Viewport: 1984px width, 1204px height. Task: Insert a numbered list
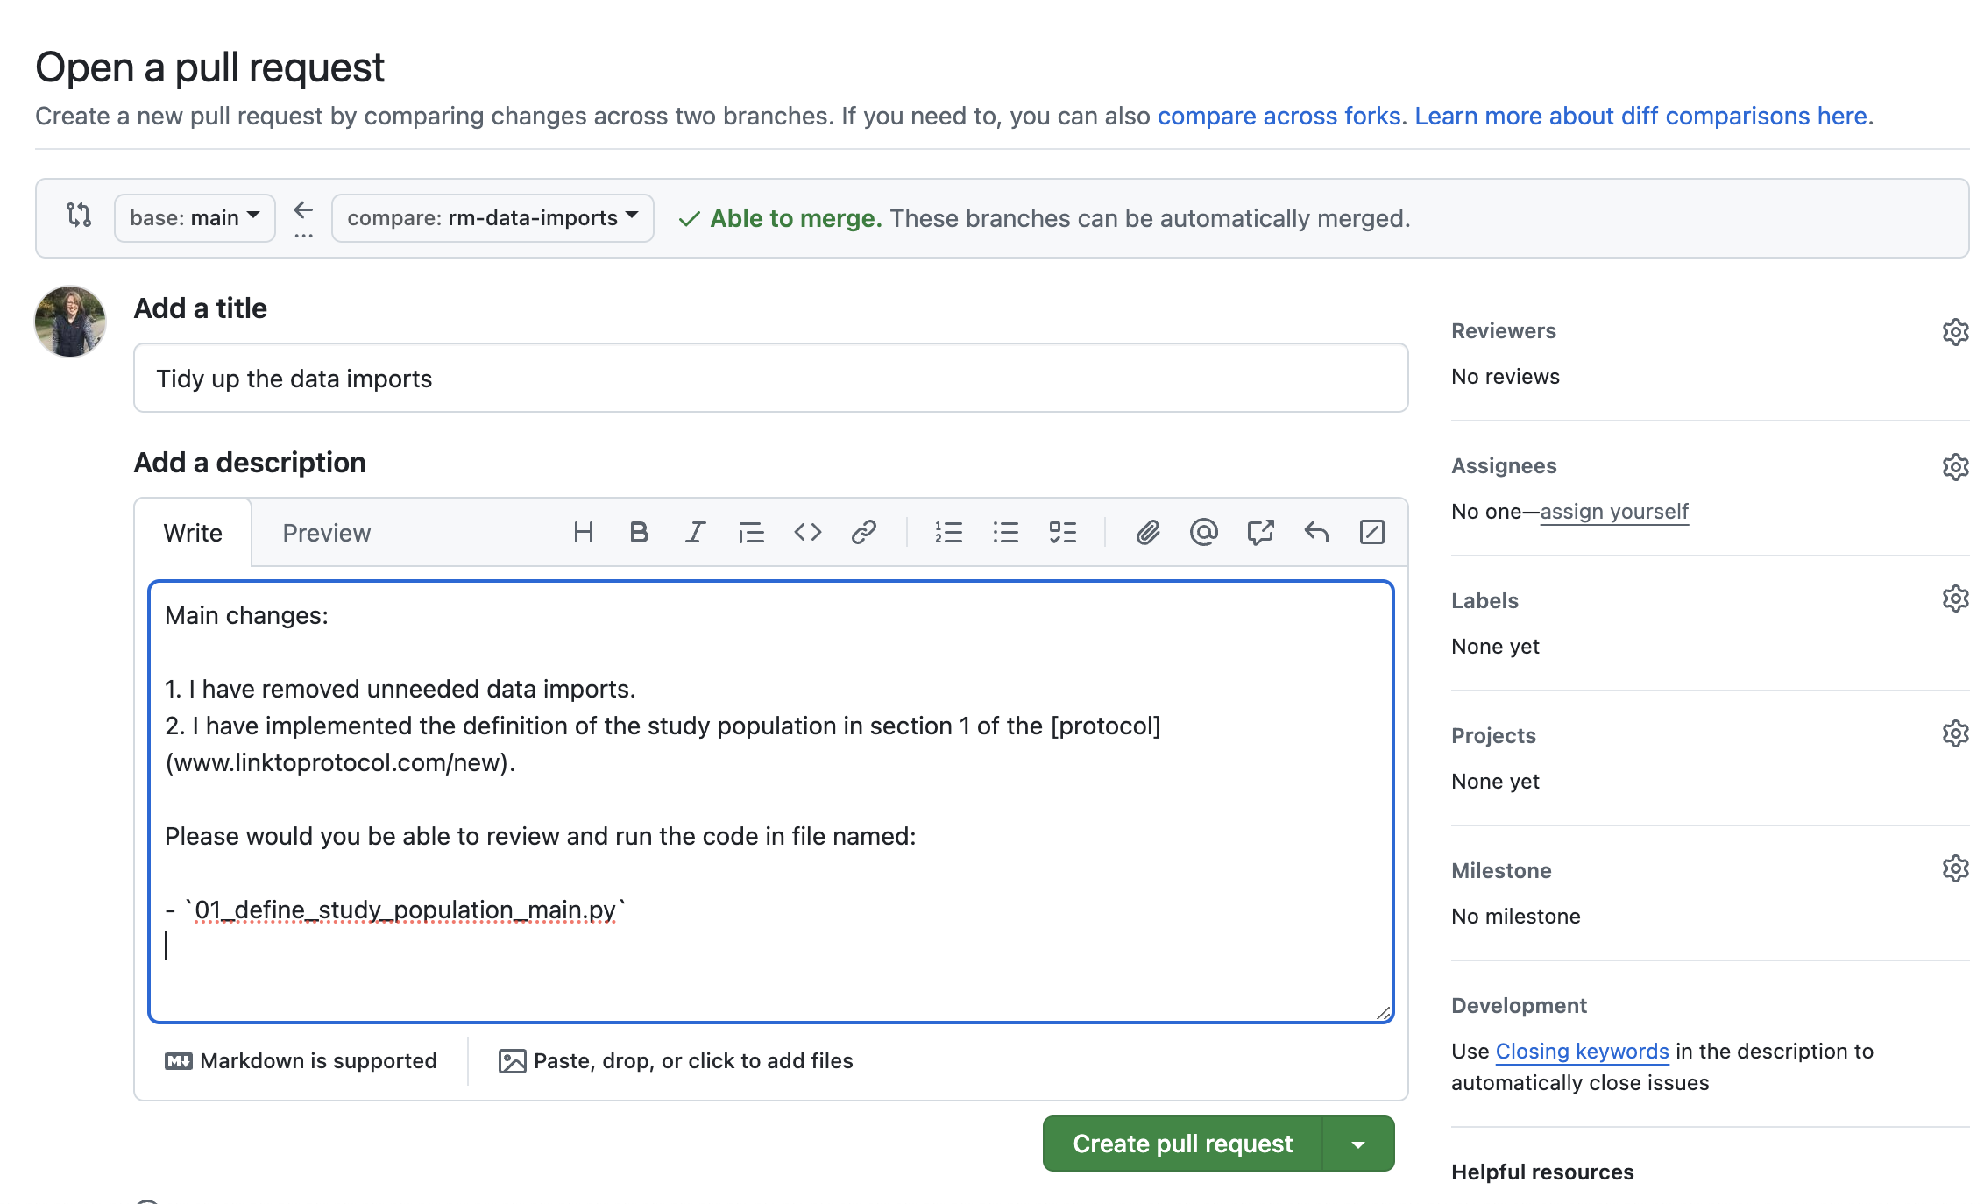(948, 532)
